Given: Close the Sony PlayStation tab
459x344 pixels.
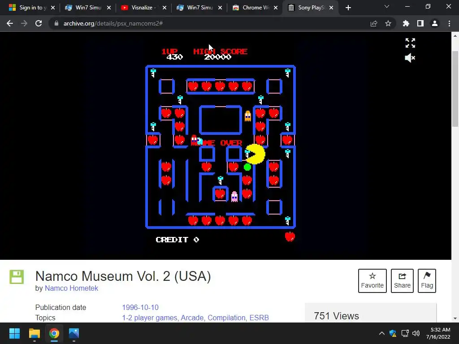Looking at the screenshot, I should point(331,8).
